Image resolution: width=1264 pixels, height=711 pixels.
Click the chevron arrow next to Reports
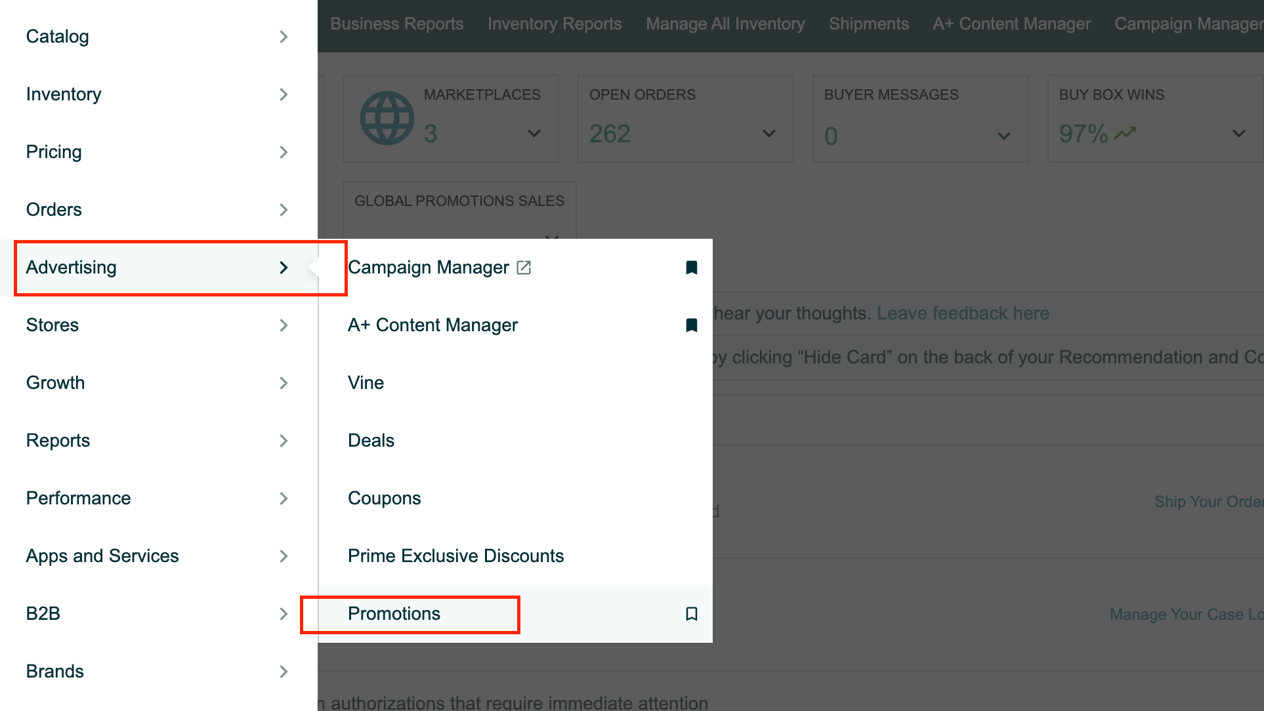tap(284, 441)
